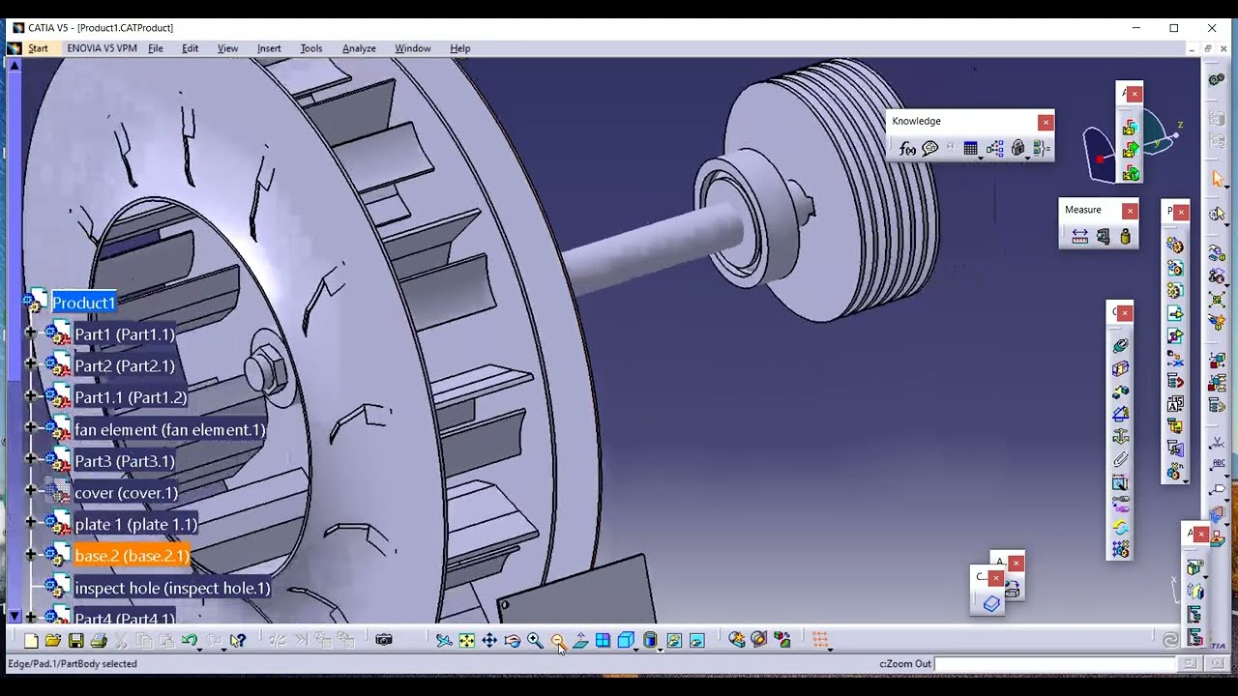
Task: Click the command input field in status bar
Action: point(1055,664)
